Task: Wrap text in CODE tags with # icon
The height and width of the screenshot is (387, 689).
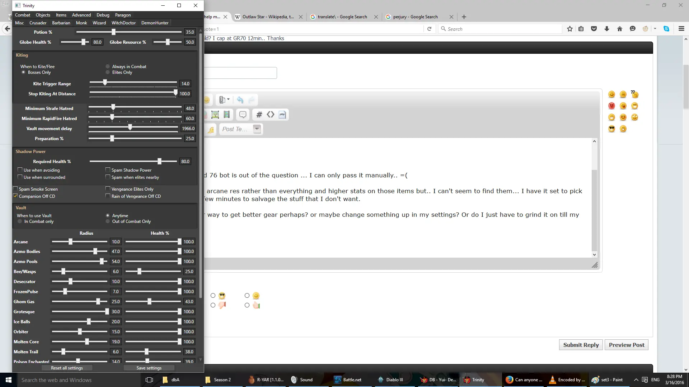Action: [259, 115]
